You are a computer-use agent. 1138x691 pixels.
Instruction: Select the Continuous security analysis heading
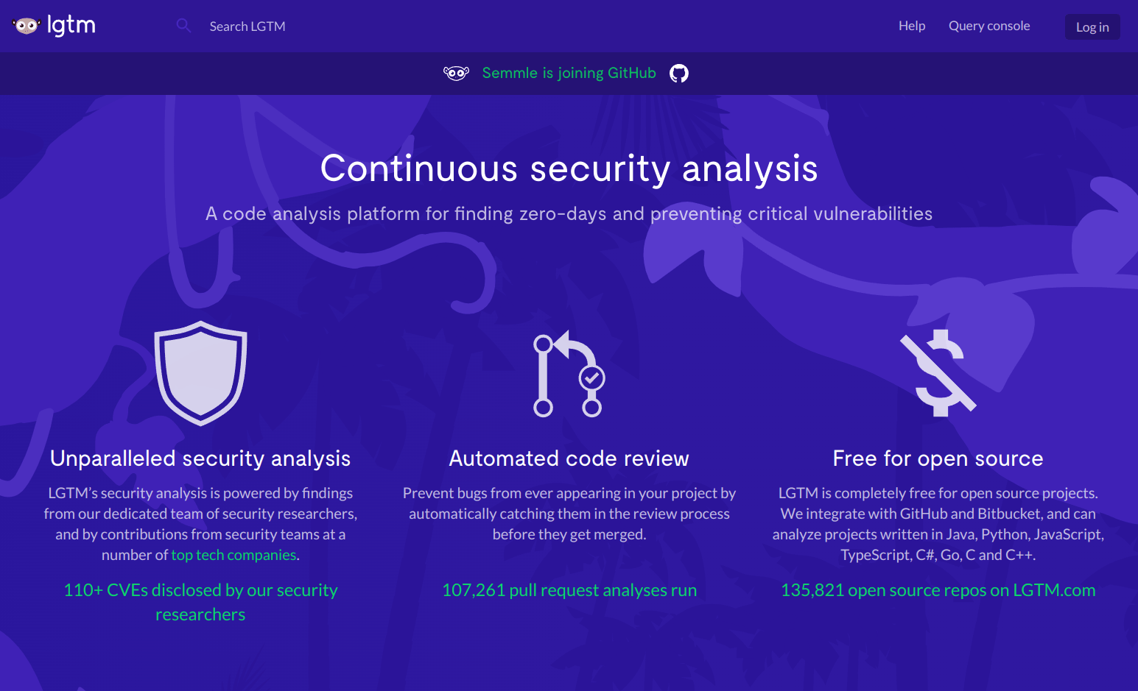click(569, 169)
